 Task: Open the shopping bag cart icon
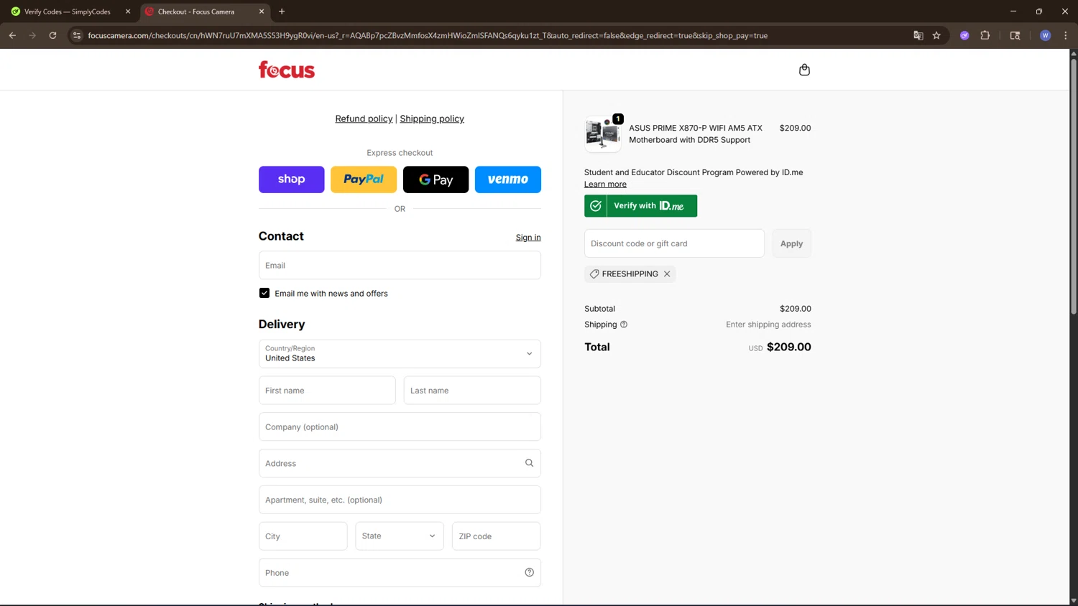click(804, 70)
